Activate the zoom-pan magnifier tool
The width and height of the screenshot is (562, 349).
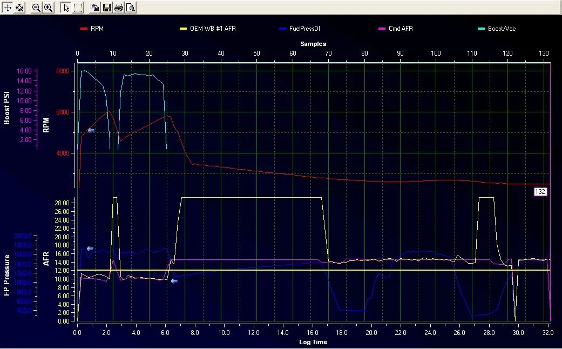[20, 8]
